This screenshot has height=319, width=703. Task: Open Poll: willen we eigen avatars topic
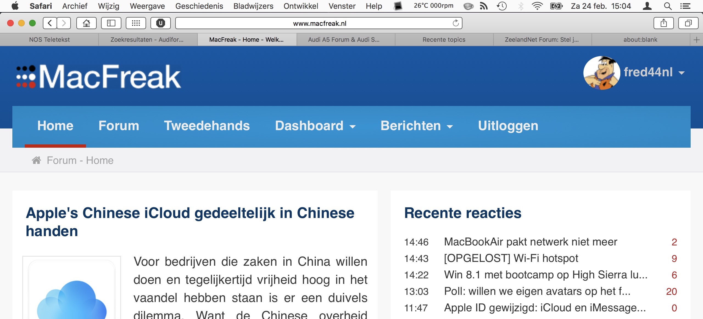click(537, 291)
